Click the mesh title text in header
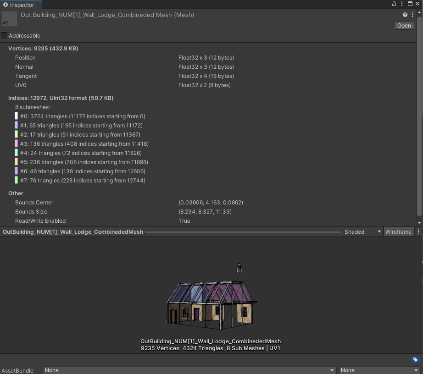The height and width of the screenshot is (374, 423). (x=107, y=15)
